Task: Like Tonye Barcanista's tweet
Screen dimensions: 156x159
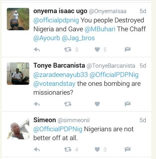Action: coord(97,104)
